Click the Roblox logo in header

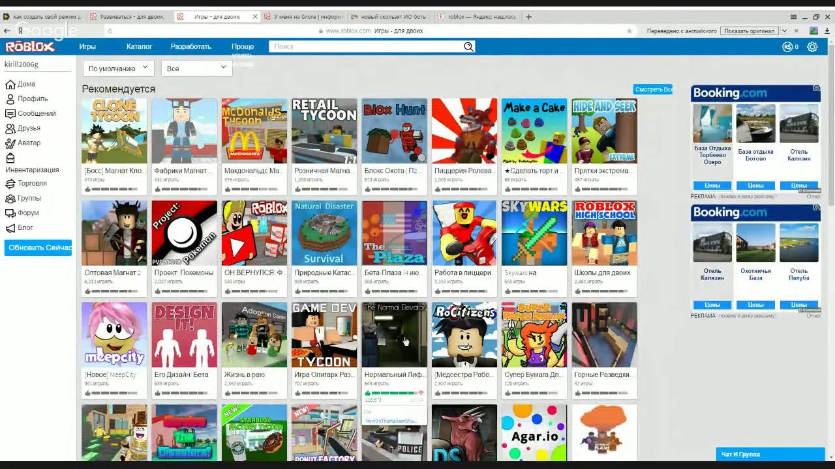(x=30, y=47)
